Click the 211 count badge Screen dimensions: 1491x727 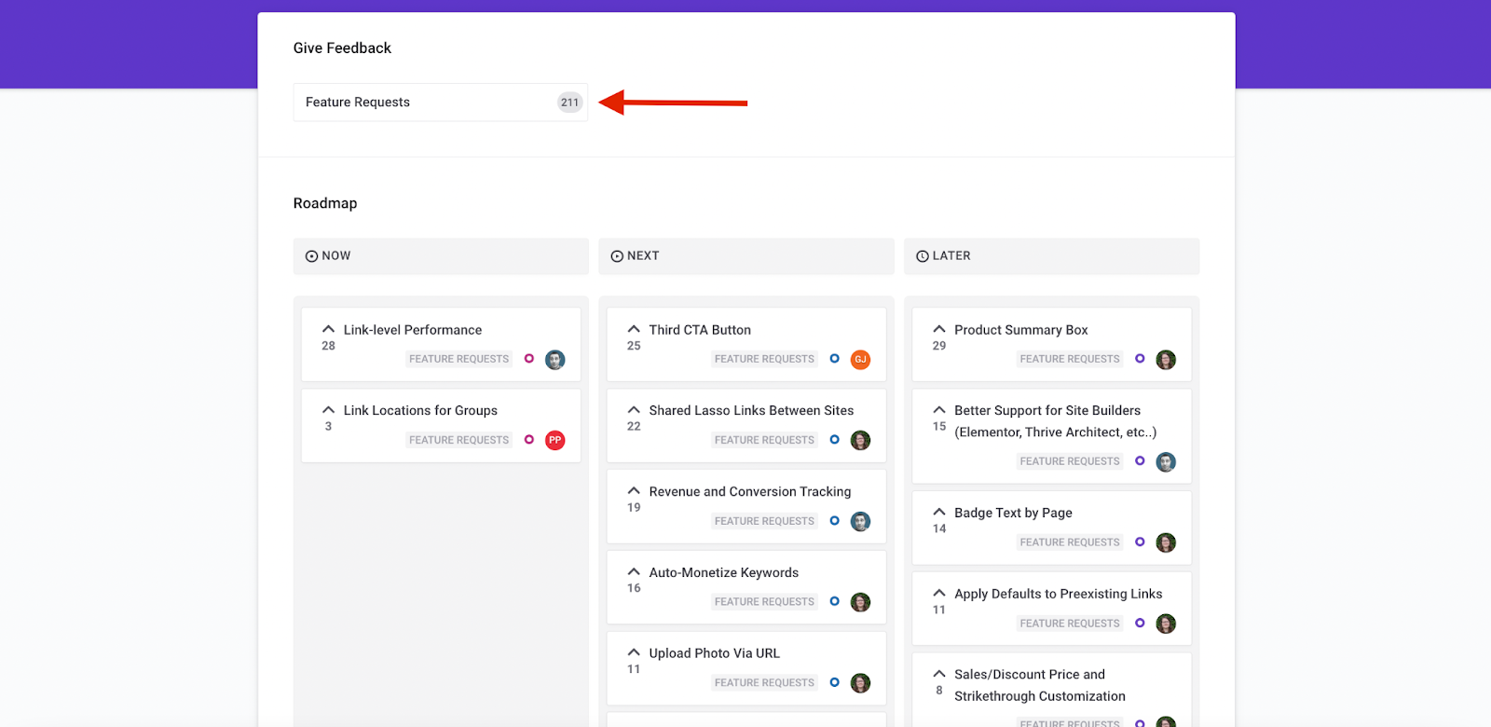coord(569,103)
